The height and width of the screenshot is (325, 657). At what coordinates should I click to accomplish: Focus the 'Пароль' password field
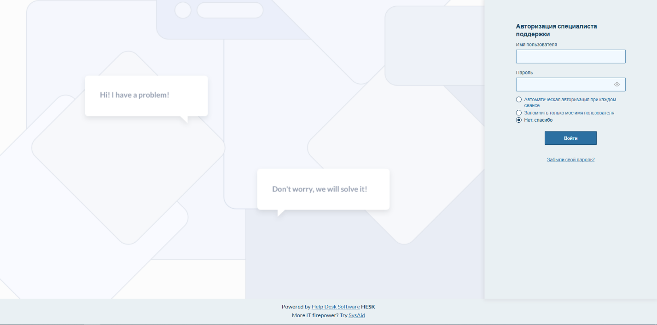tap(564, 85)
